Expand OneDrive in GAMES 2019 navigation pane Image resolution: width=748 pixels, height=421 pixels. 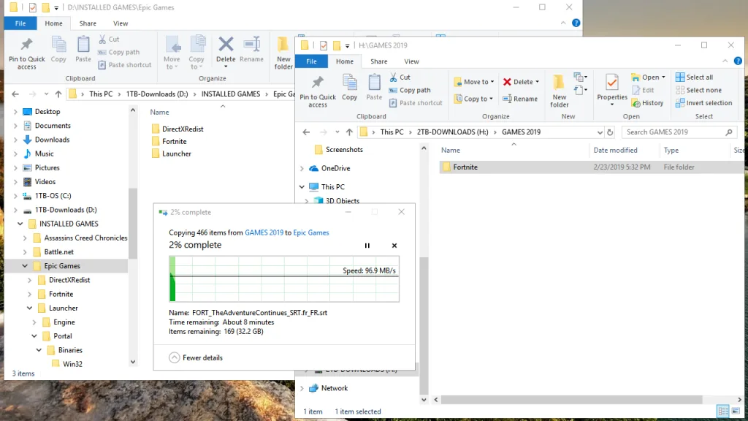(302, 169)
